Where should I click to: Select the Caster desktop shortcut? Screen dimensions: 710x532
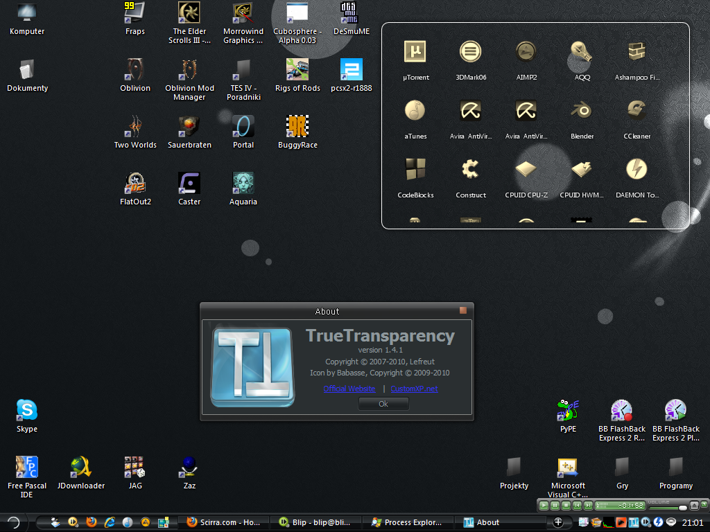pos(189,189)
